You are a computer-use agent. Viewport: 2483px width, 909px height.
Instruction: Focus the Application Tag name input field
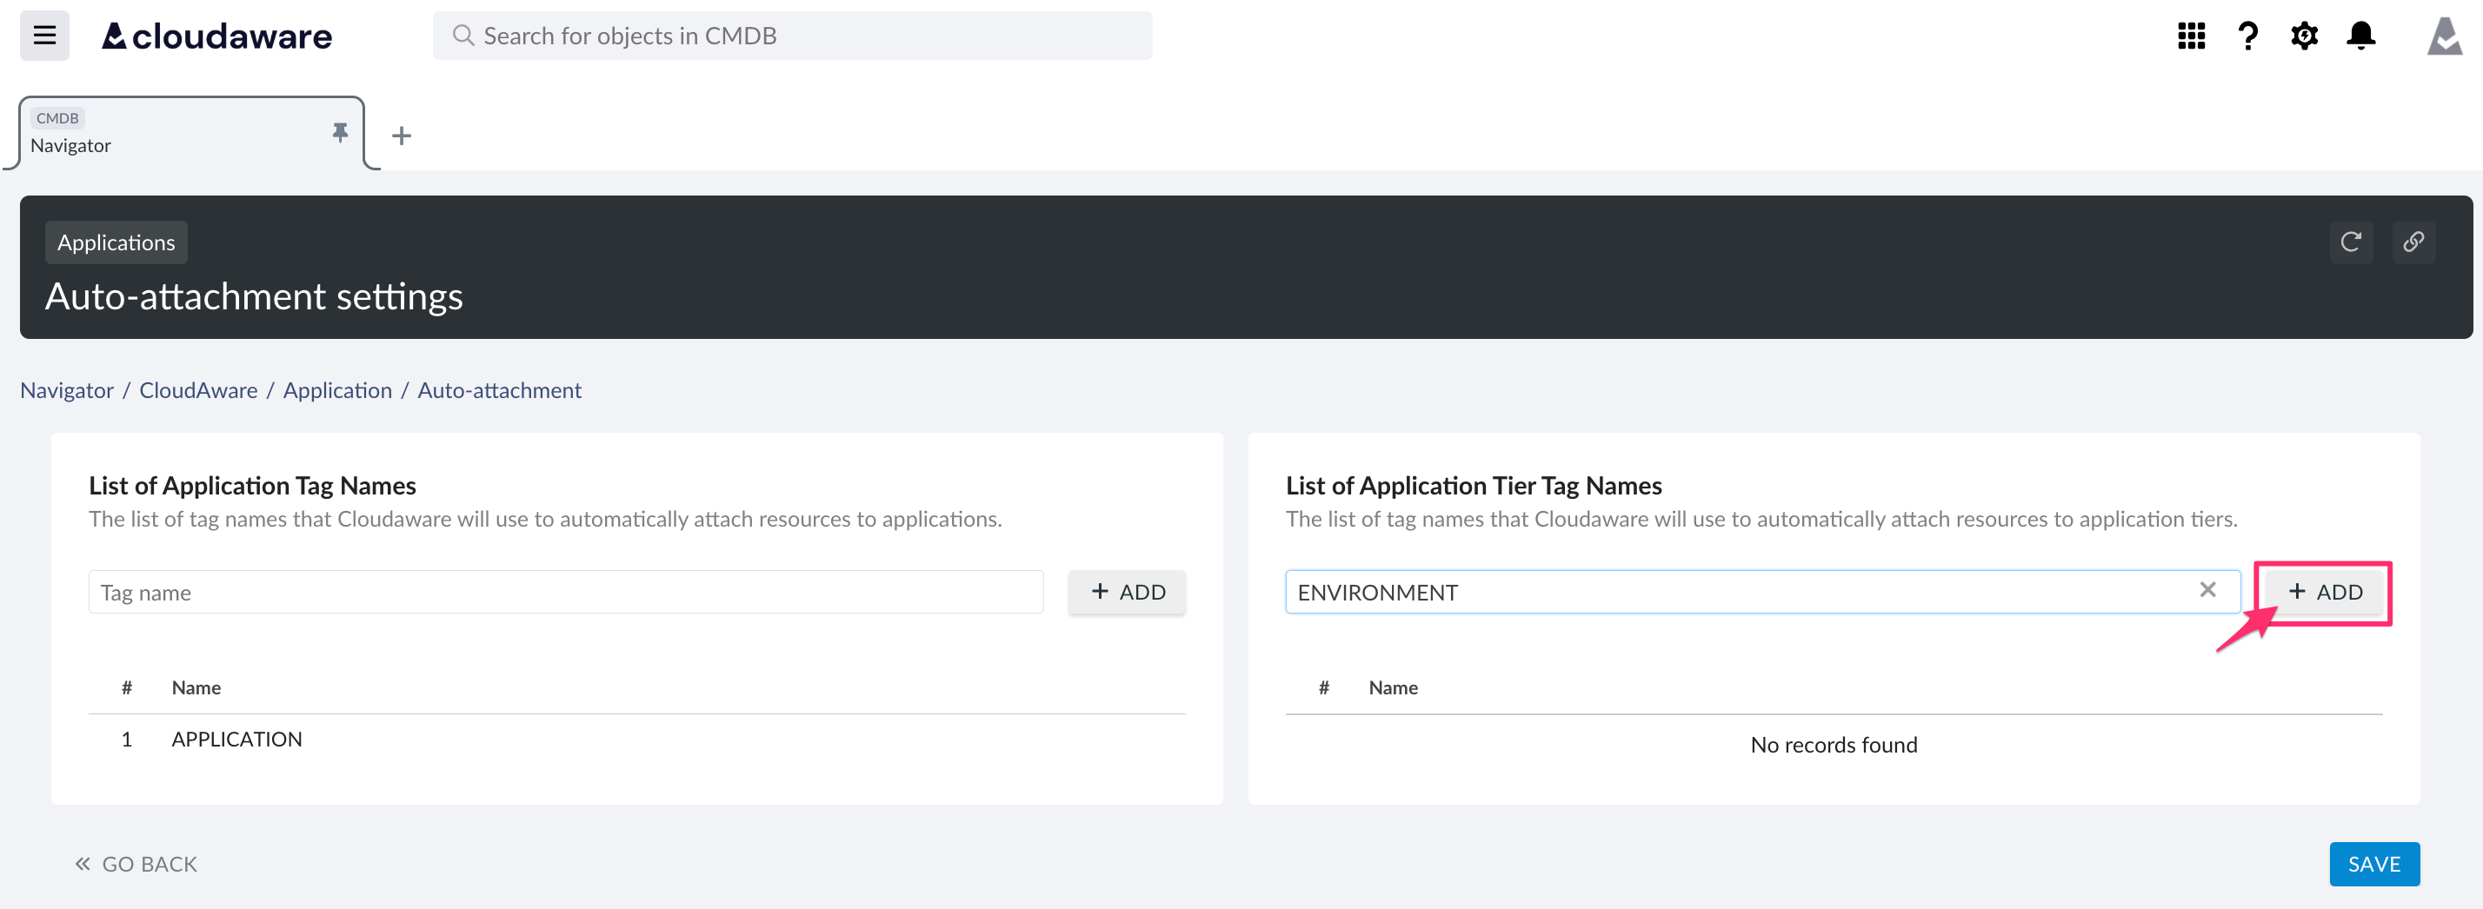click(x=566, y=592)
